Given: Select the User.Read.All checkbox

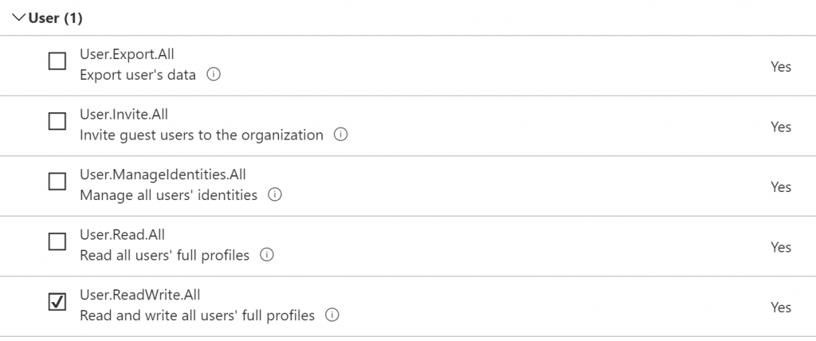Looking at the screenshot, I should click(57, 242).
